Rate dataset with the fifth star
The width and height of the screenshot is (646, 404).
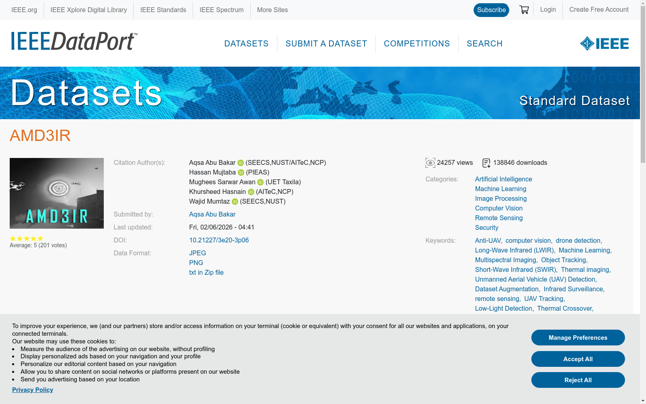coord(40,238)
